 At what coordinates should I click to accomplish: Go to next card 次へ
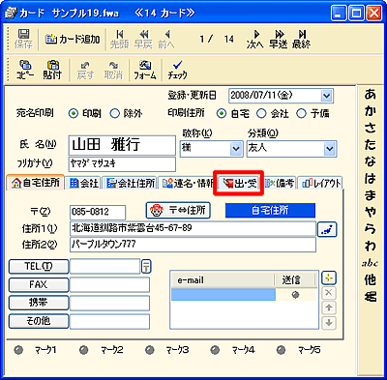point(255,39)
